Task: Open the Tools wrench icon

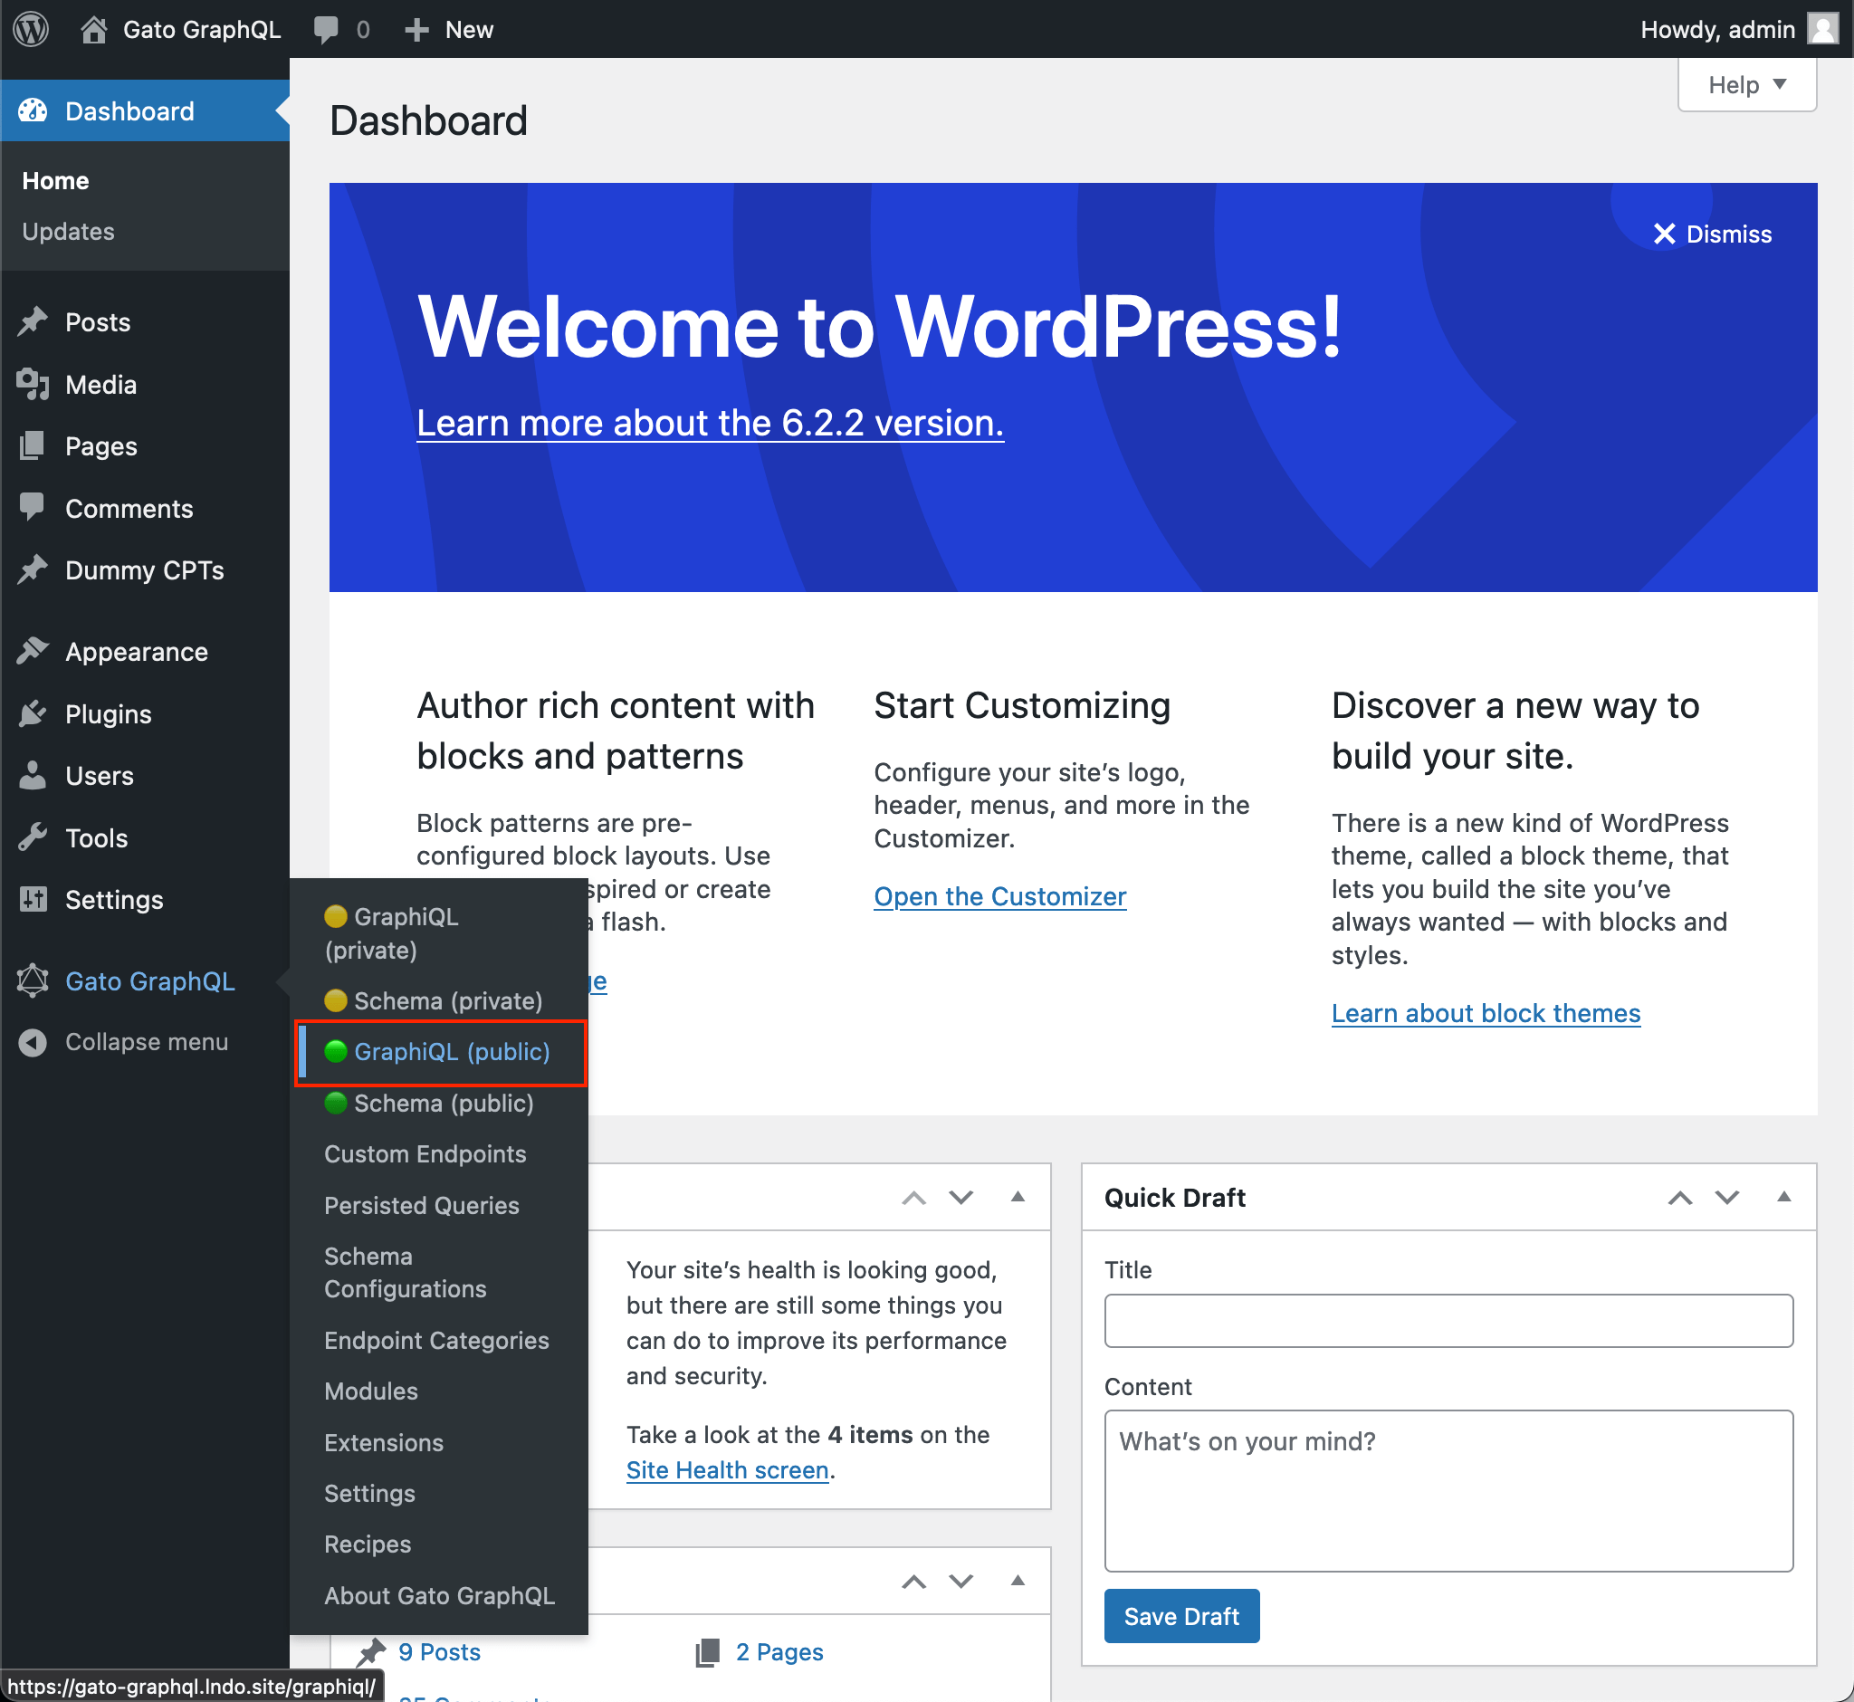Action: (33, 837)
